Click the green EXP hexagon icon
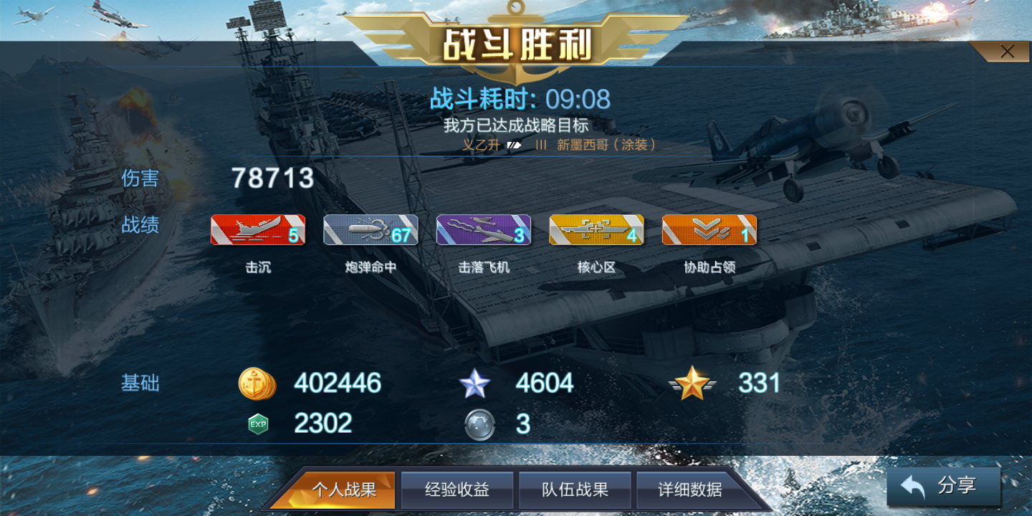The width and height of the screenshot is (1032, 516). click(258, 424)
